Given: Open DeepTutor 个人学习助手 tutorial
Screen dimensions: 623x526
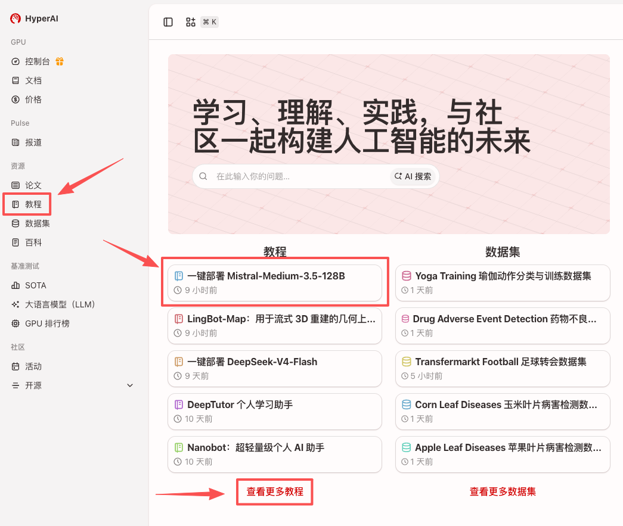Looking at the screenshot, I should 275,411.
